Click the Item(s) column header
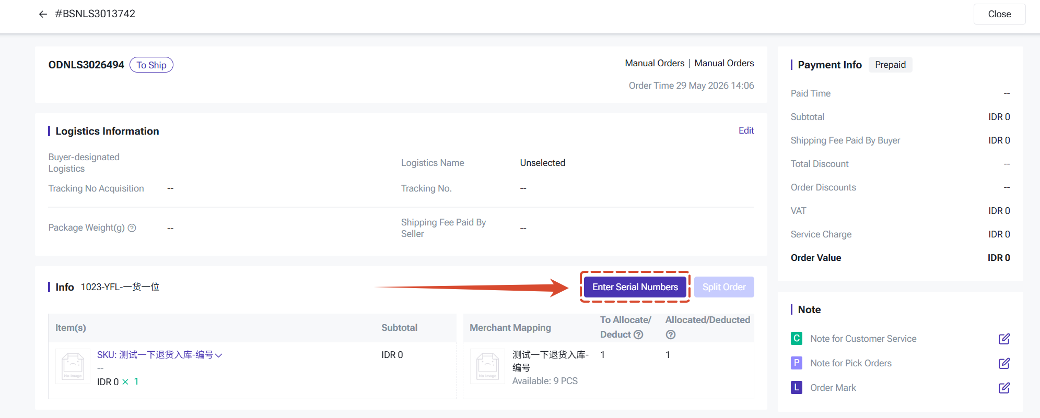 [71, 328]
